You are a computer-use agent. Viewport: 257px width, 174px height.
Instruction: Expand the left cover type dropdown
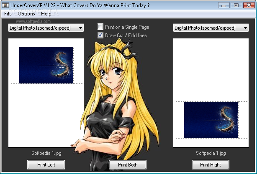coord(46,28)
